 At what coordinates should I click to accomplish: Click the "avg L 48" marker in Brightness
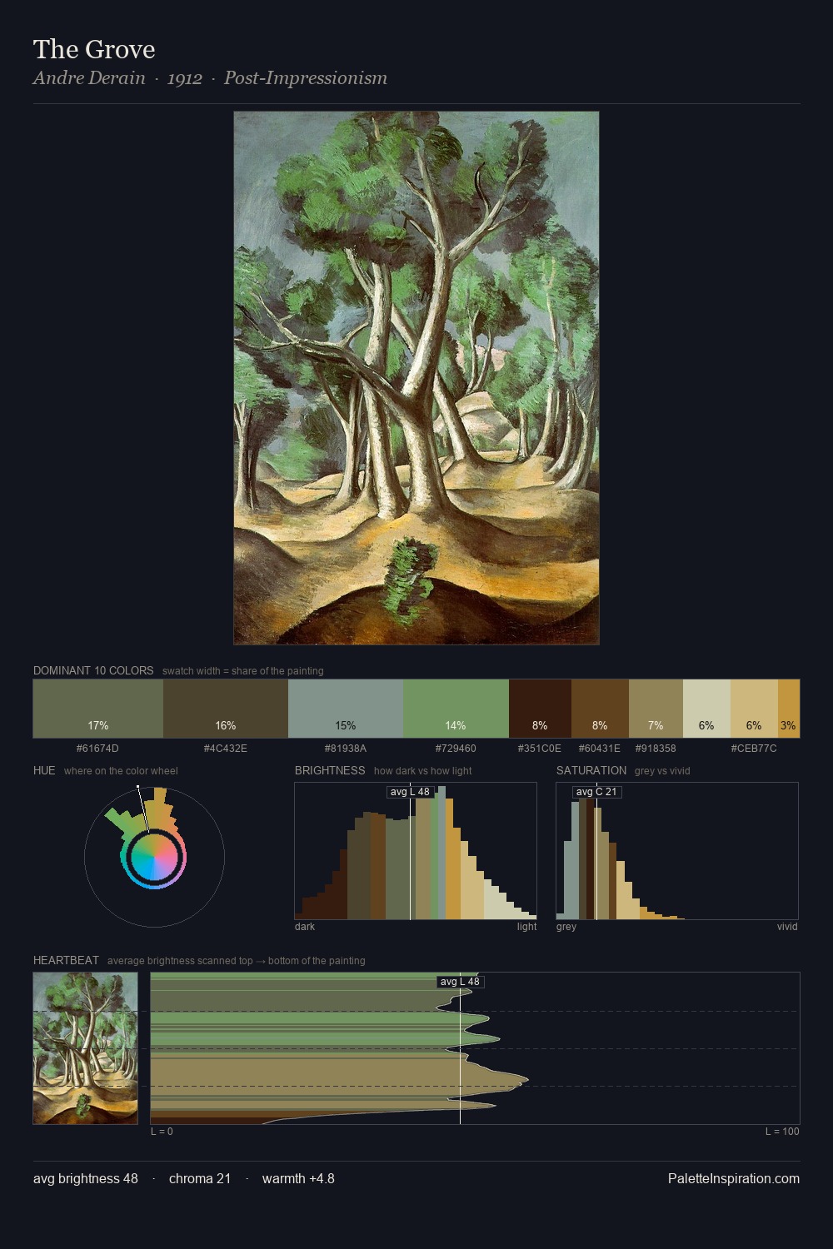(410, 792)
